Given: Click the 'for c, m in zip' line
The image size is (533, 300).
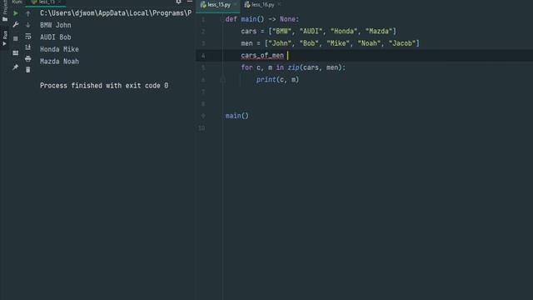Looking at the screenshot, I should pos(293,67).
